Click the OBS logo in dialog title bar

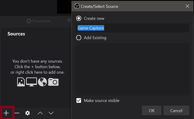(x=77, y=6)
